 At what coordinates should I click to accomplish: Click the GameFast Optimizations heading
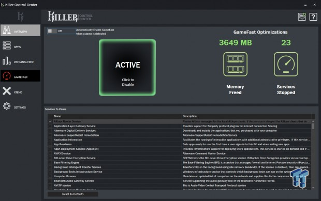(260, 32)
